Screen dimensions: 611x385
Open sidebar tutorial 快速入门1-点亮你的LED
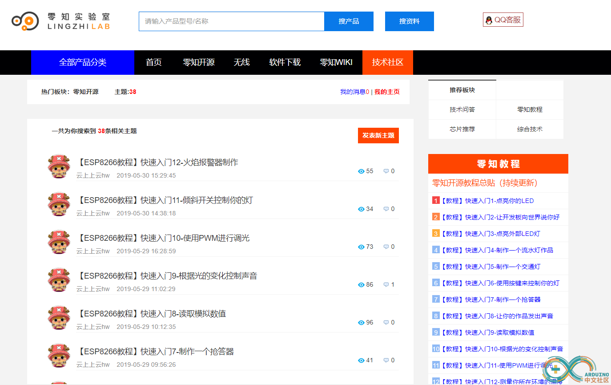pyautogui.click(x=487, y=201)
